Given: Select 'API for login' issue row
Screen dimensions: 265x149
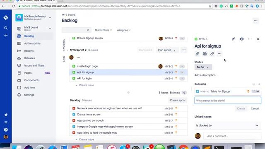Looking at the screenshot, I should 128,78.
